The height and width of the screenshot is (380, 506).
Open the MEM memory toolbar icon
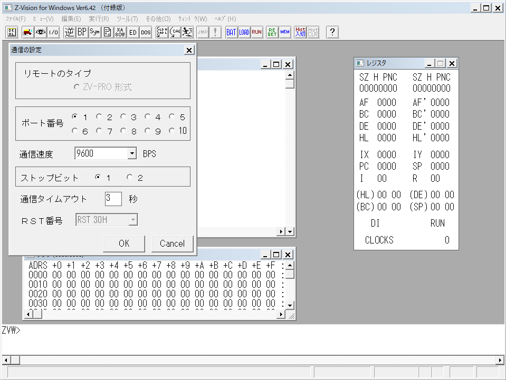pyautogui.click(x=285, y=32)
